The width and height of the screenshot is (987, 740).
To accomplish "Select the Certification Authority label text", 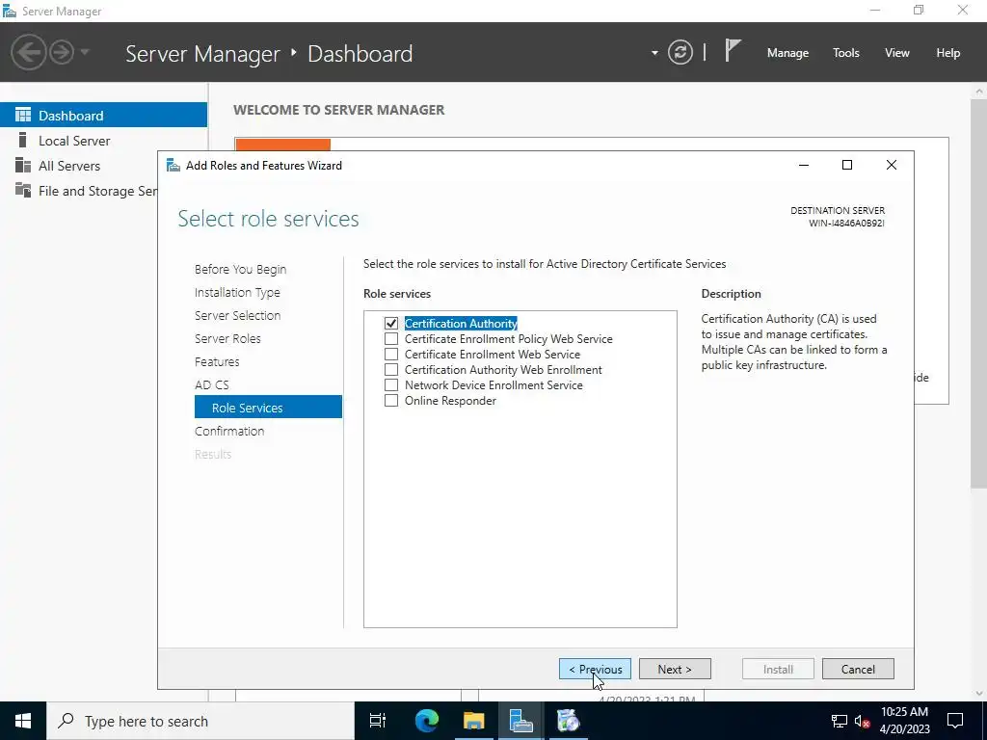I will coord(461,324).
